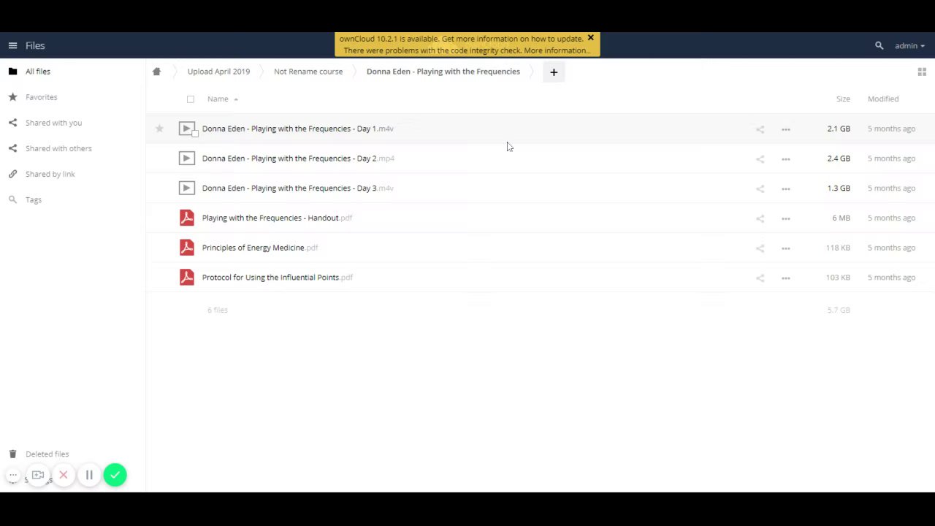The image size is (935, 526).
Task: Click 5 months ago for Day 2.mp4
Action: pos(891,159)
